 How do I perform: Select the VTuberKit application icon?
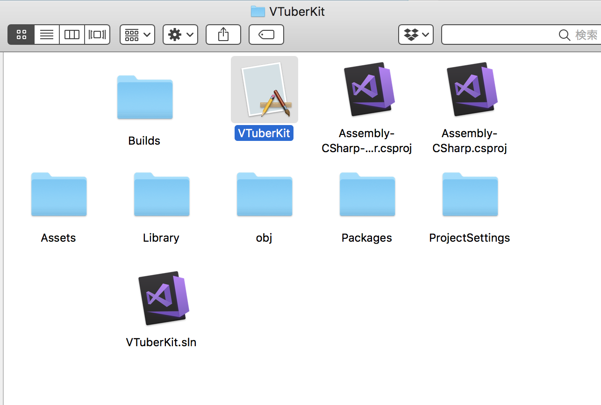click(265, 90)
